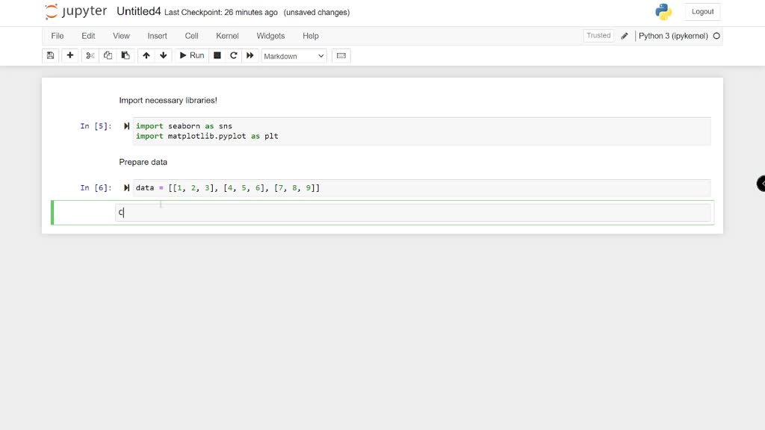Run cell In [6] with its run icon
Screen dimensions: 765x430
pyautogui.click(x=126, y=188)
